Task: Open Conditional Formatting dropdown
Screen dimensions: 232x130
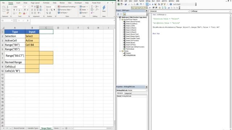Action: point(67,6)
